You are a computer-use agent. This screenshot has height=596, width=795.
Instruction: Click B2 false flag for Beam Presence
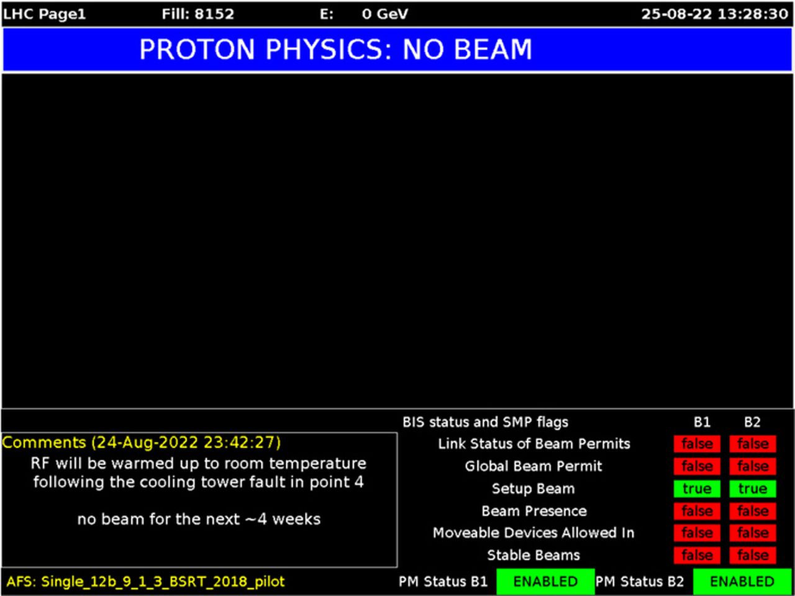tap(752, 511)
